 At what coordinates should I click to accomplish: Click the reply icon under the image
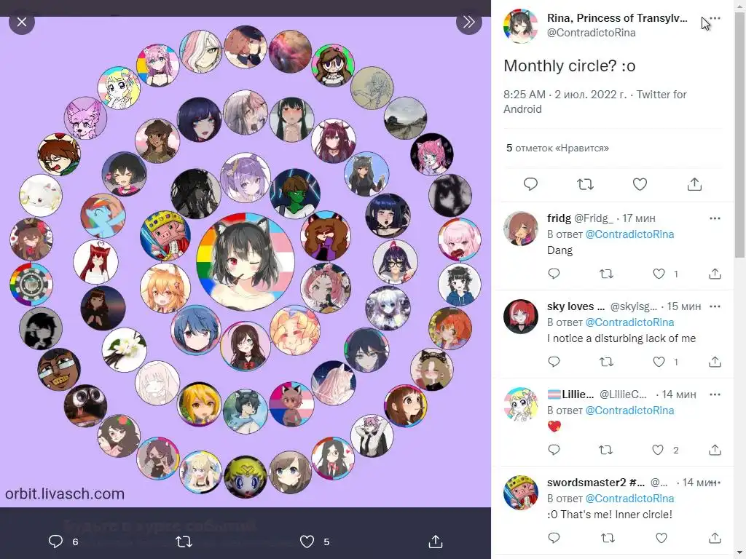click(x=55, y=542)
